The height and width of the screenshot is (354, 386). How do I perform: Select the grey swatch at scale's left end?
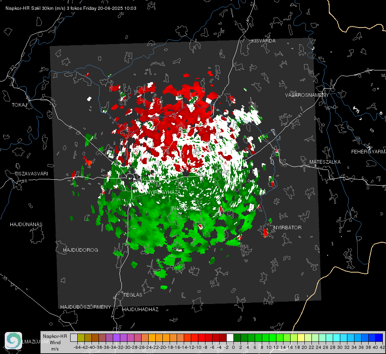point(74,337)
